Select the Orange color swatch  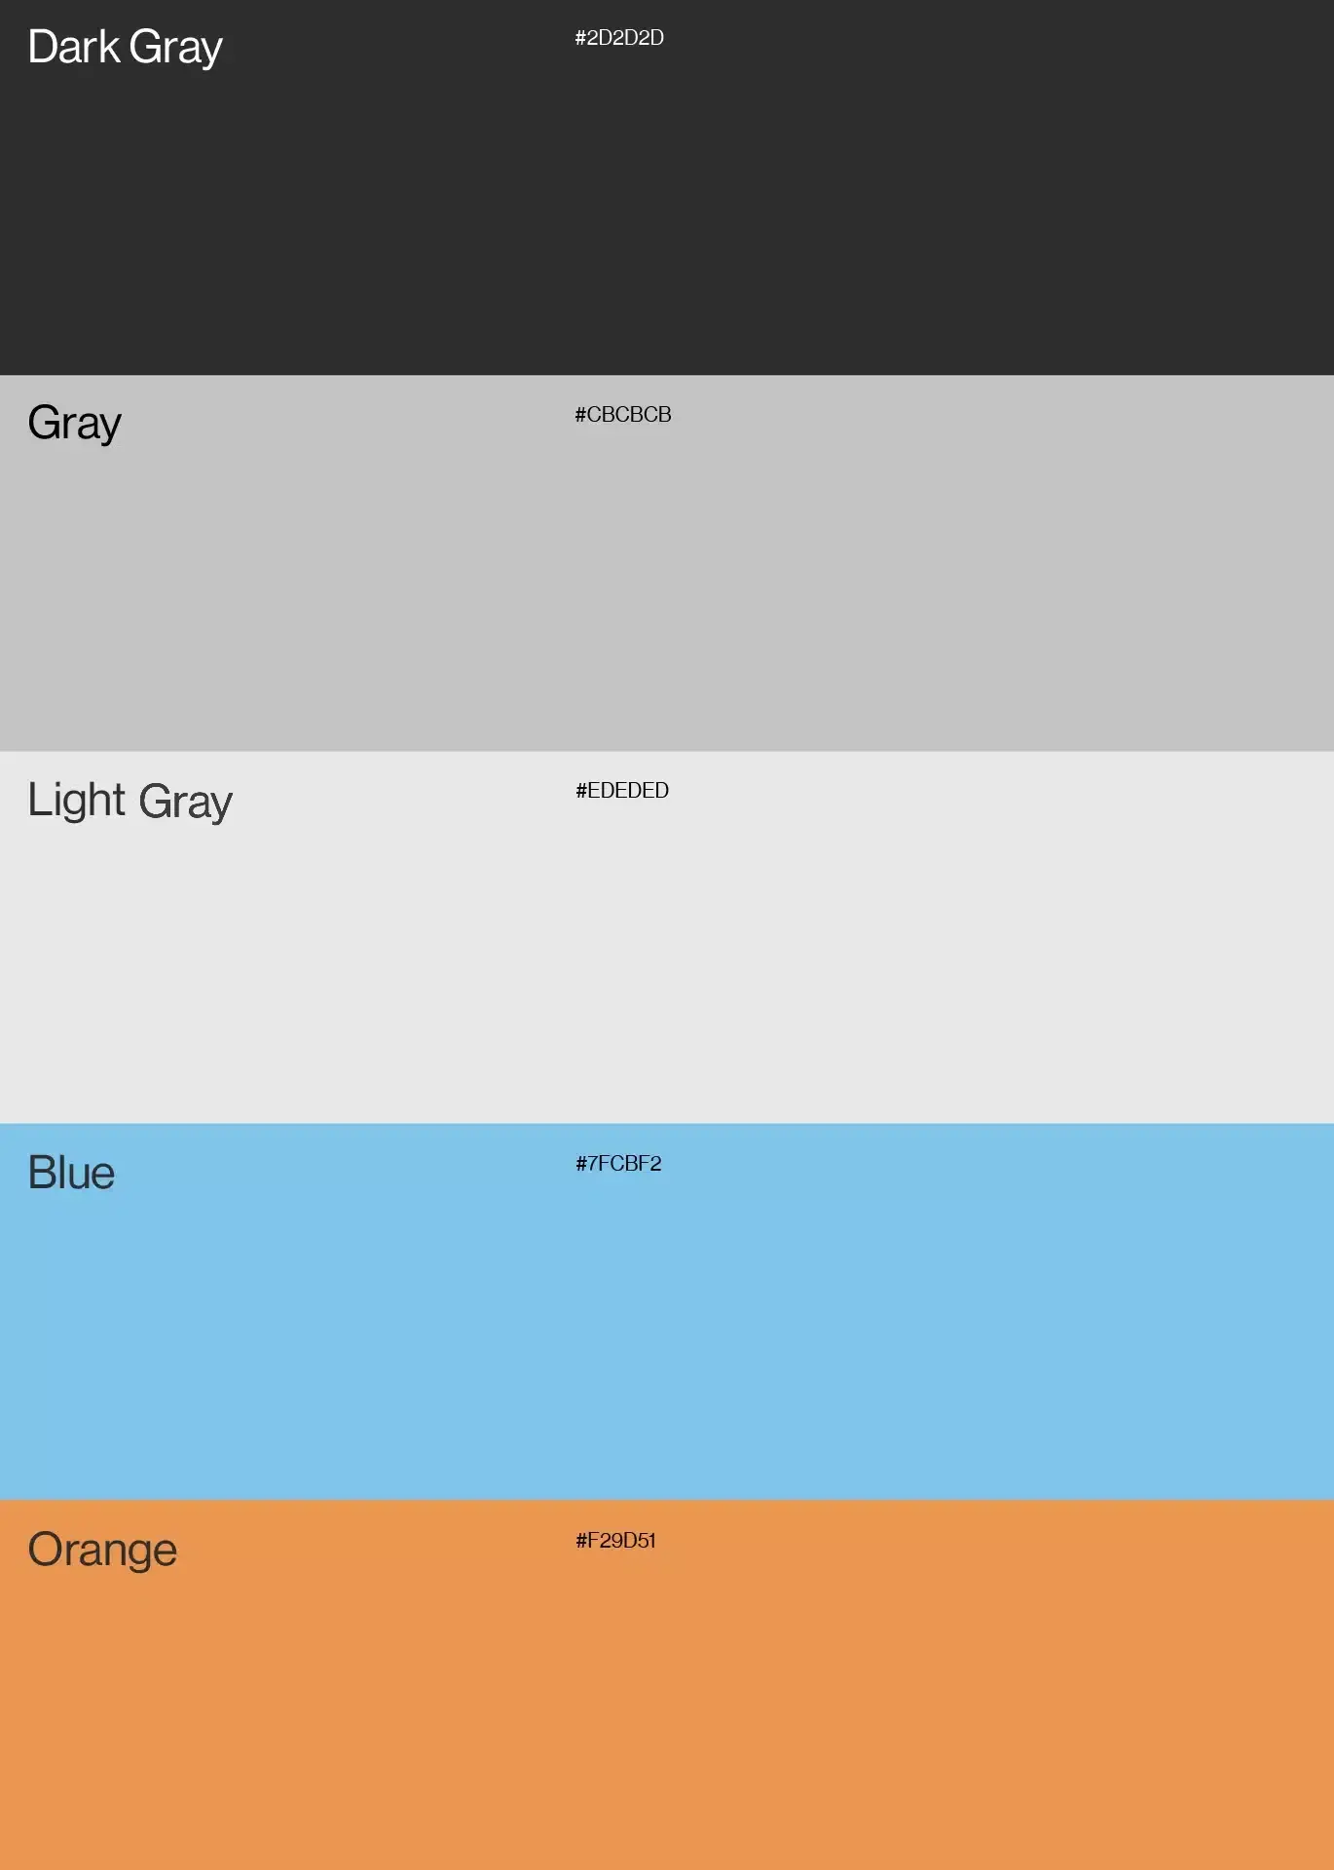pos(667,1685)
